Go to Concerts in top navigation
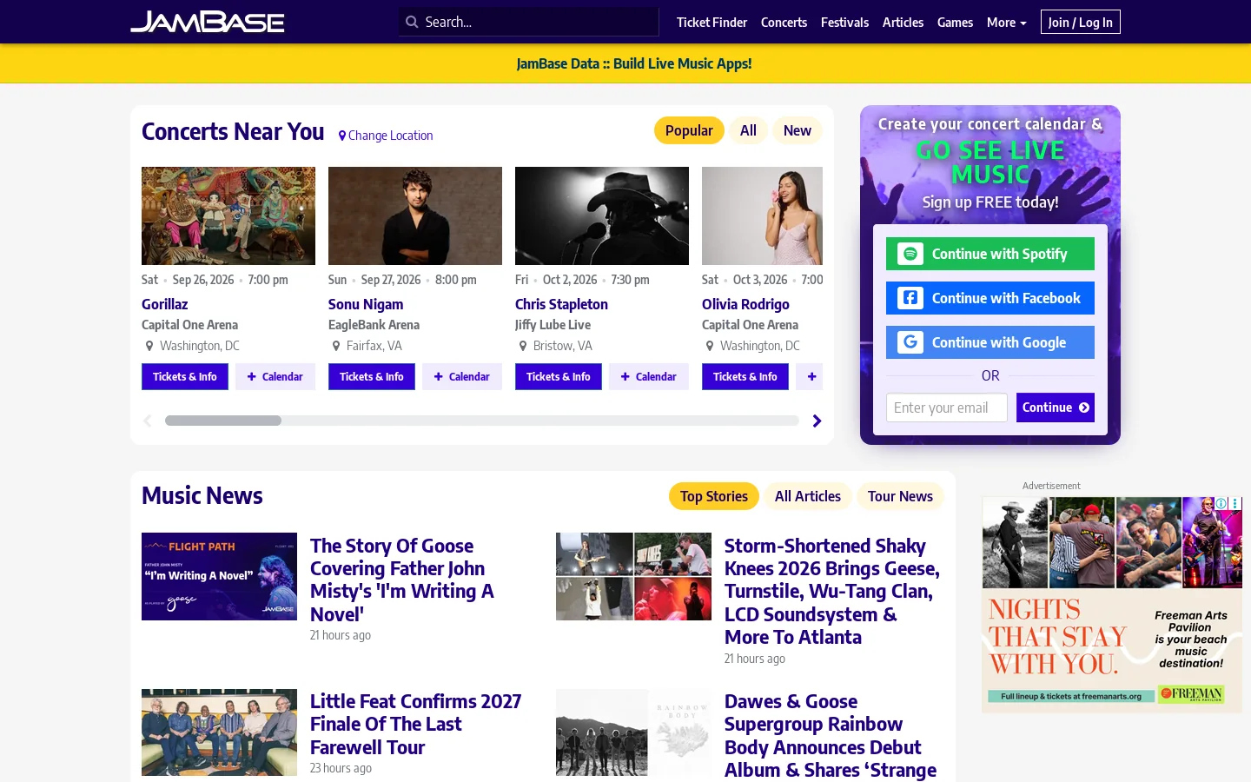 tap(784, 23)
